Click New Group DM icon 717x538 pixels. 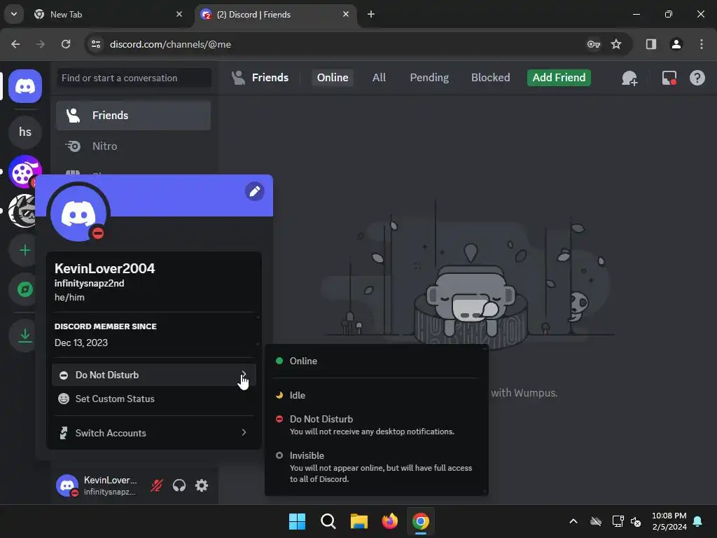(x=629, y=78)
